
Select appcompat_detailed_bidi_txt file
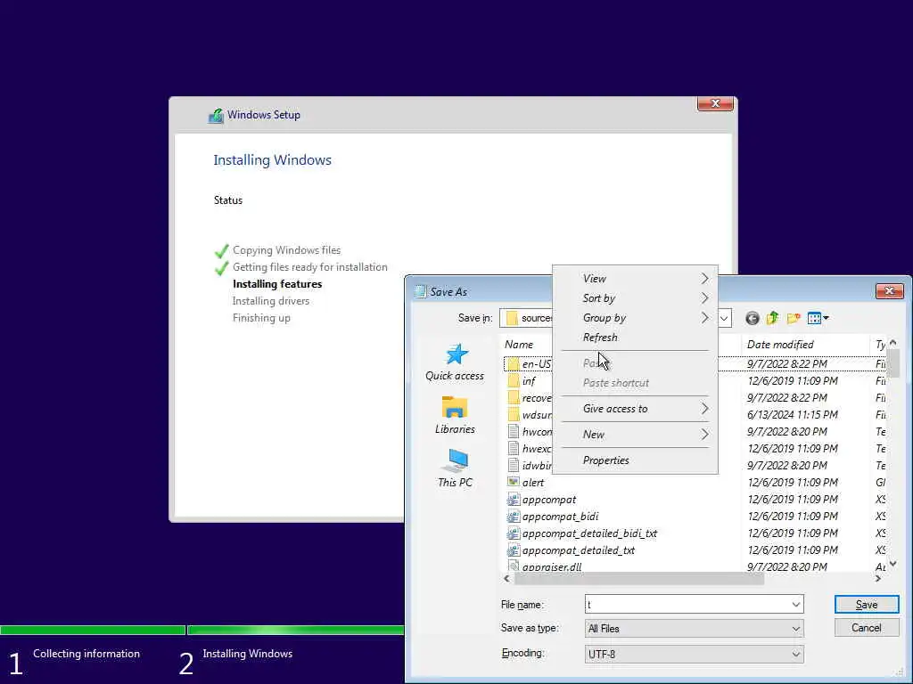click(x=582, y=533)
